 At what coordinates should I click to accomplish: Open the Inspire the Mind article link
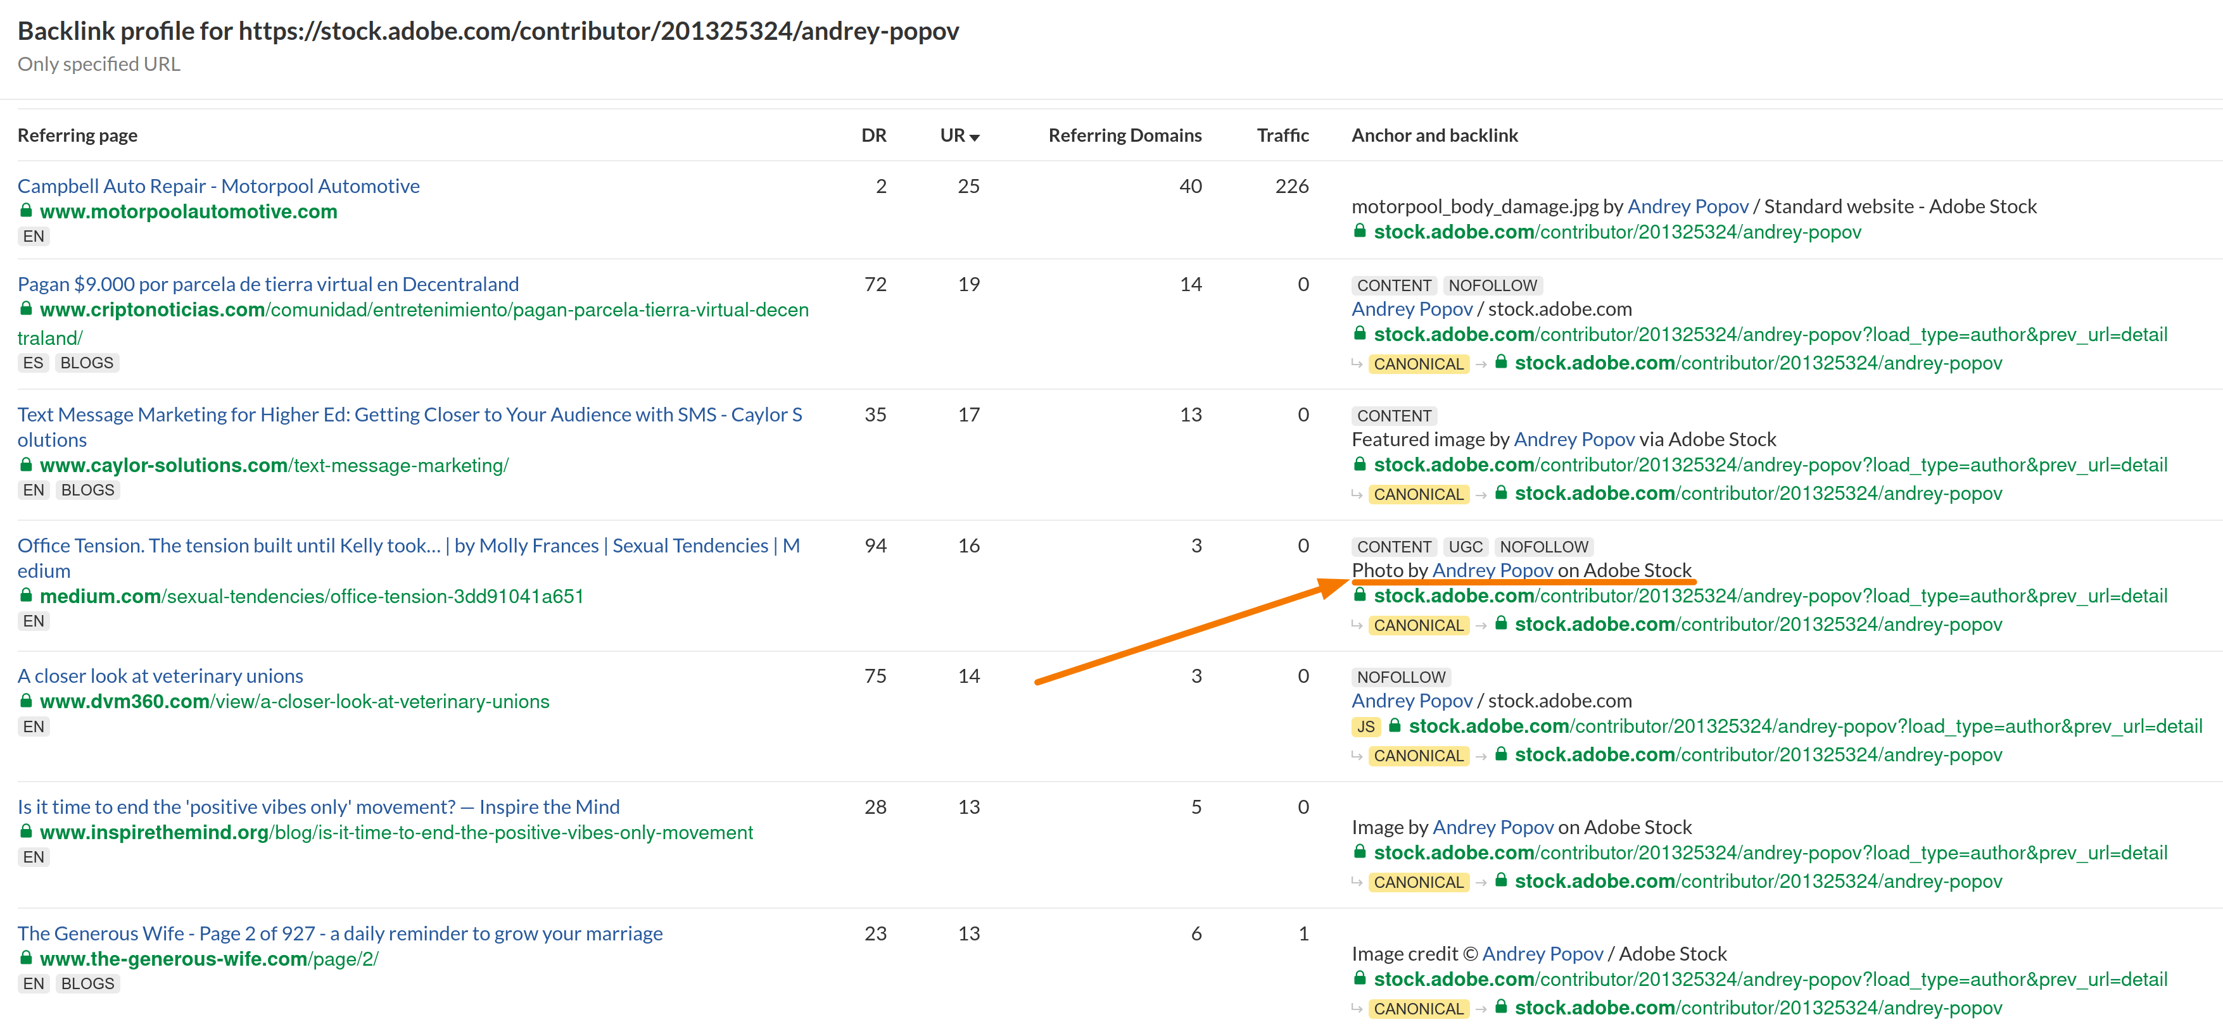point(319,806)
